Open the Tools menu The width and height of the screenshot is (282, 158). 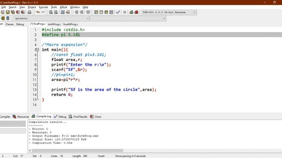(x=54, y=7)
